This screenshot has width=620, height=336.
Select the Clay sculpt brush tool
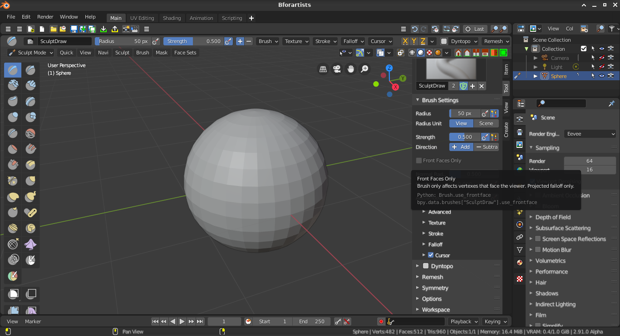(13, 86)
